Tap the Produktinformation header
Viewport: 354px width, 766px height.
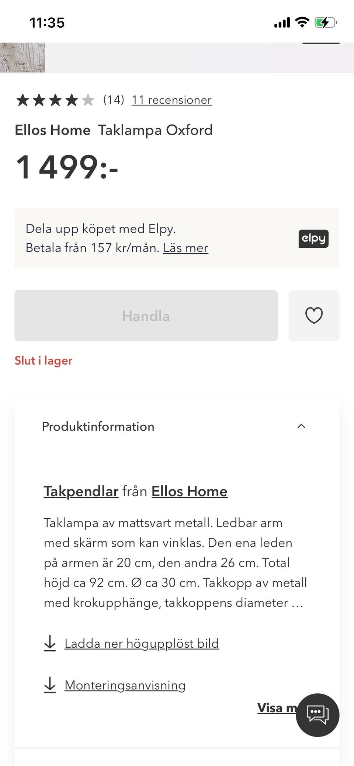(98, 426)
